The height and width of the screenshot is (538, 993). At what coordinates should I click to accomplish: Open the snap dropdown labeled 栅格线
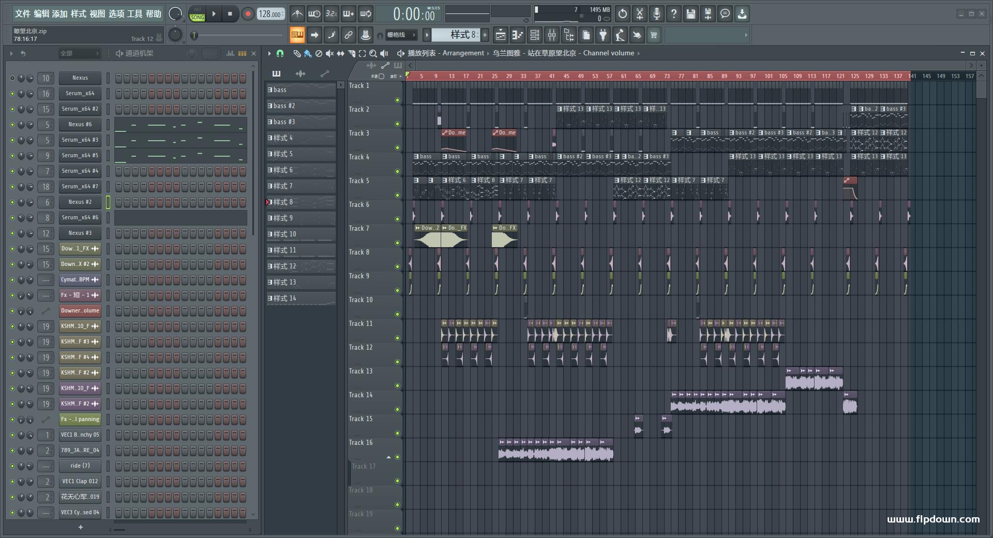[x=401, y=35]
